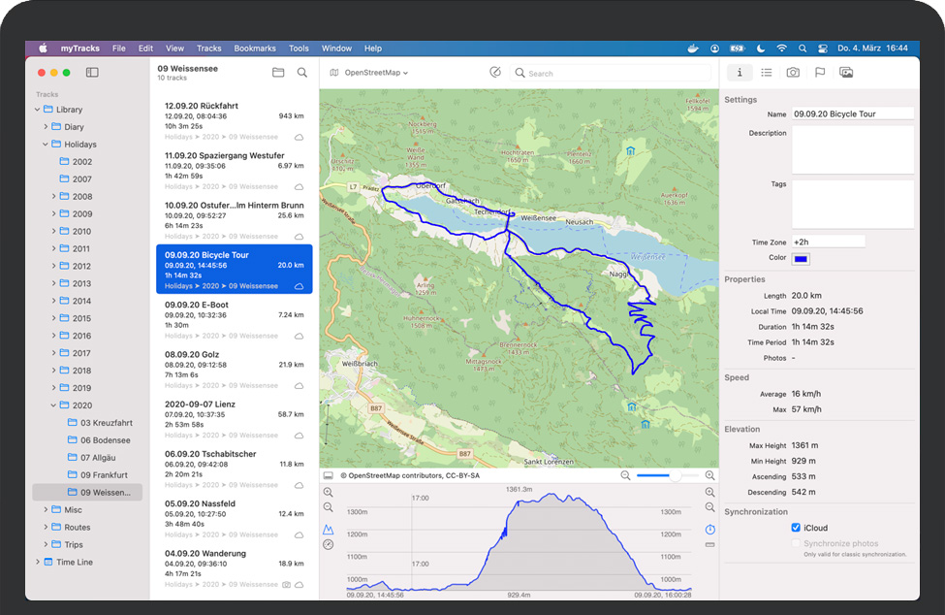
Task: Click the map icon beside OpenStreetMap
Action: click(333, 73)
